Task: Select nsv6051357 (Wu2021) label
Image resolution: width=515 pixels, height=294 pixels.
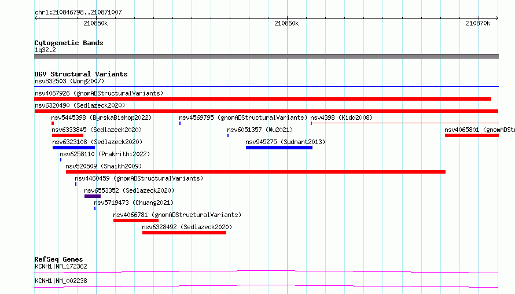Action: [x=260, y=130]
